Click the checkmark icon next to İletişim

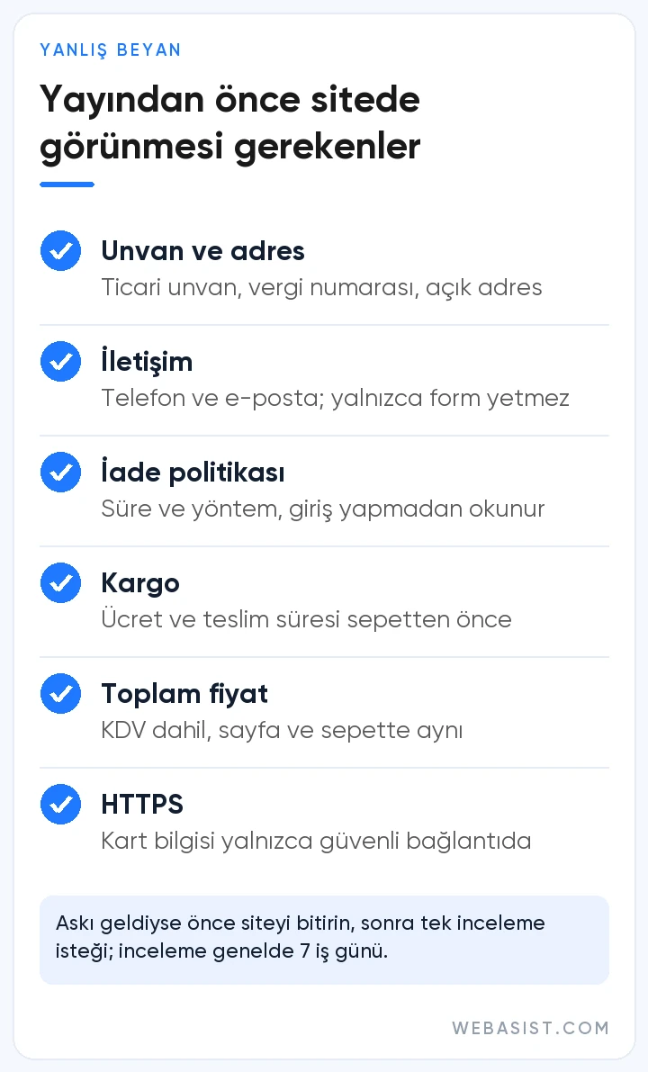click(x=61, y=362)
